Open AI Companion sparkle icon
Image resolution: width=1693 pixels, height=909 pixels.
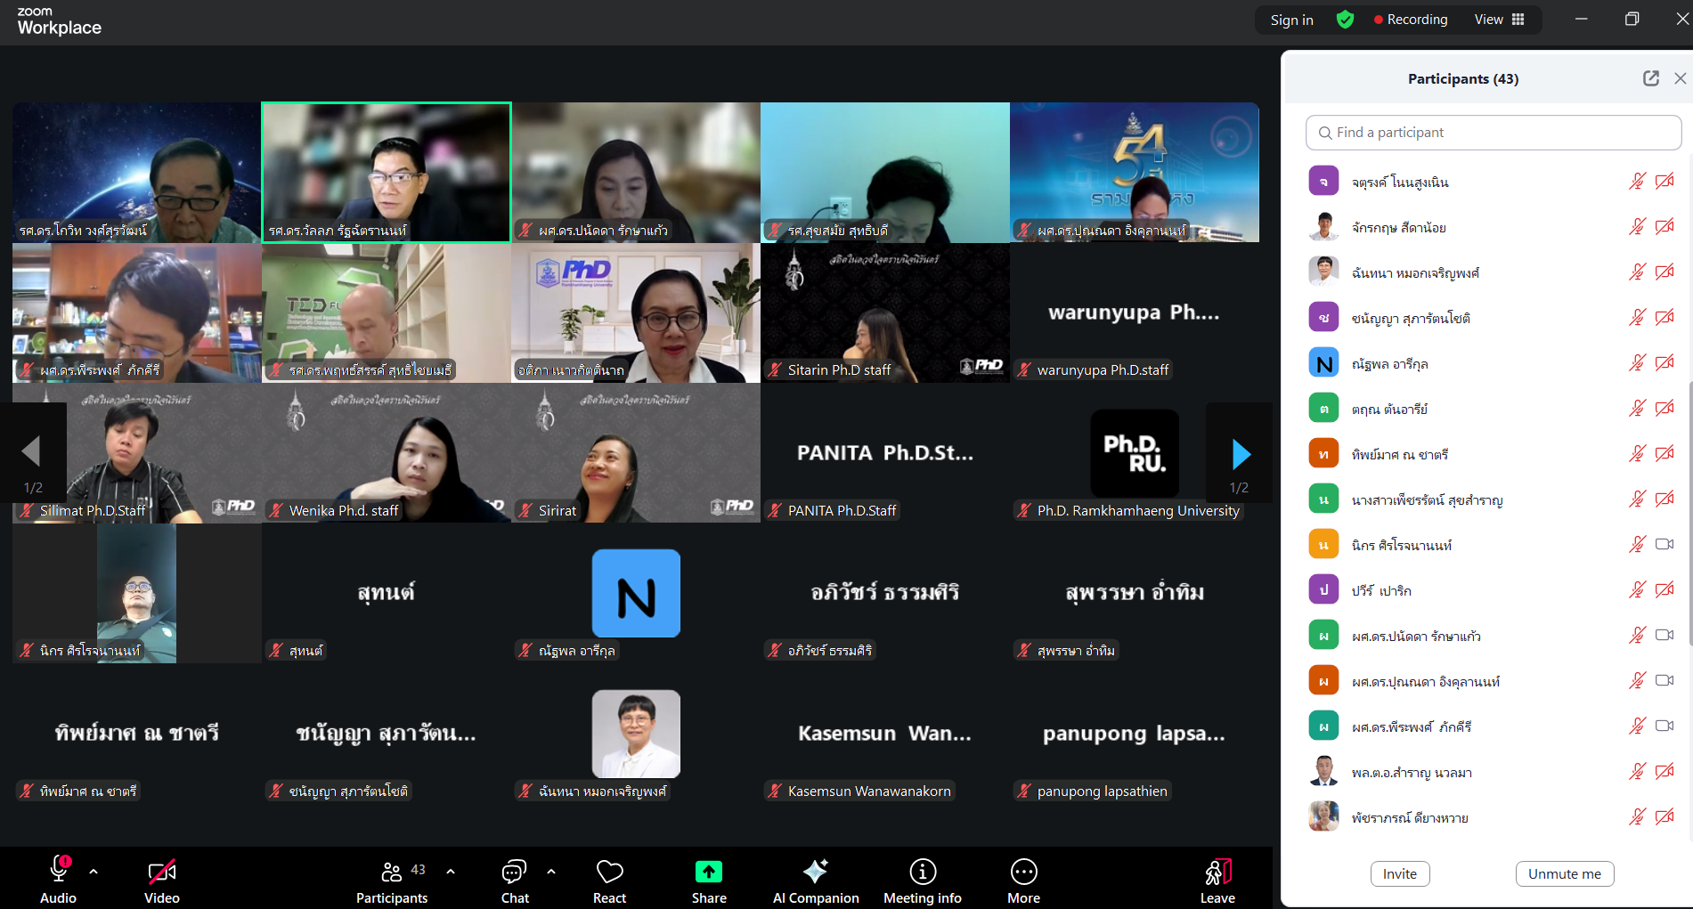pos(815,872)
